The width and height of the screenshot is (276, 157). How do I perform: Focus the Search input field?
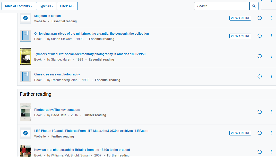click(222, 6)
